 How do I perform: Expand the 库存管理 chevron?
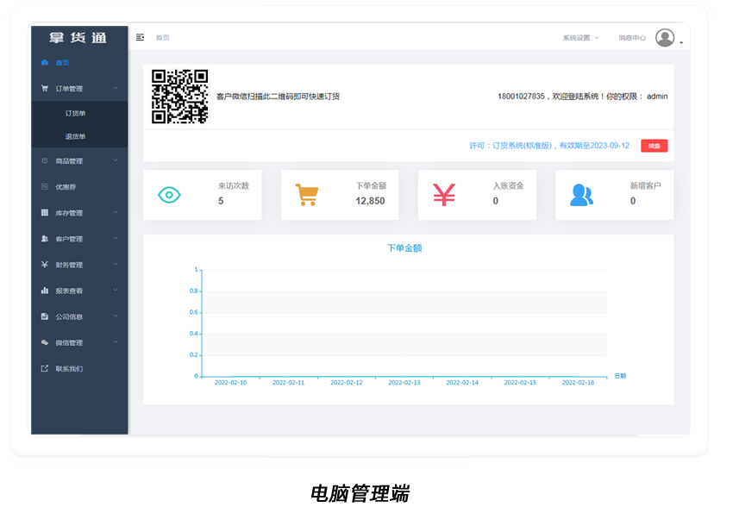pos(116,212)
